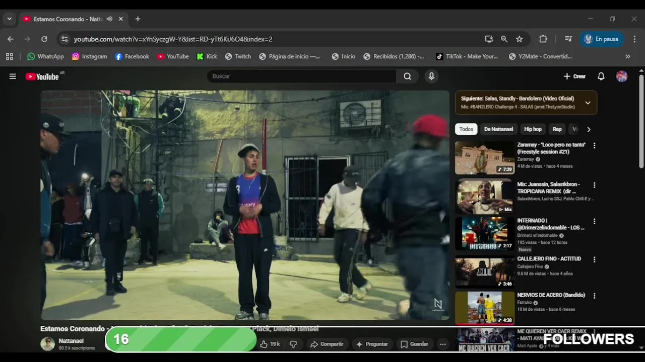
Task: Open the TROPICANA REMIX mix thumbnail
Action: point(485,197)
